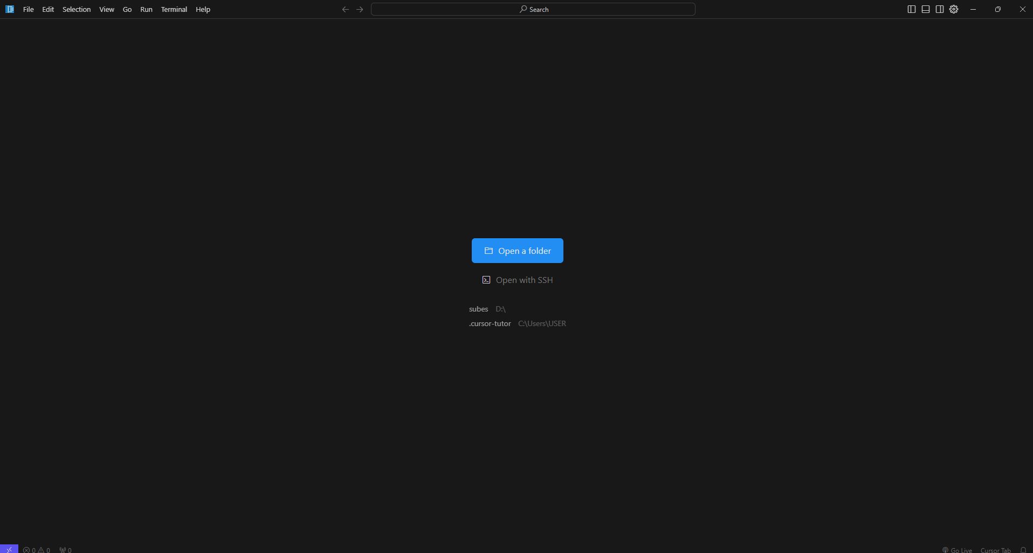
Task: Open the View menu
Action: (x=107, y=9)
